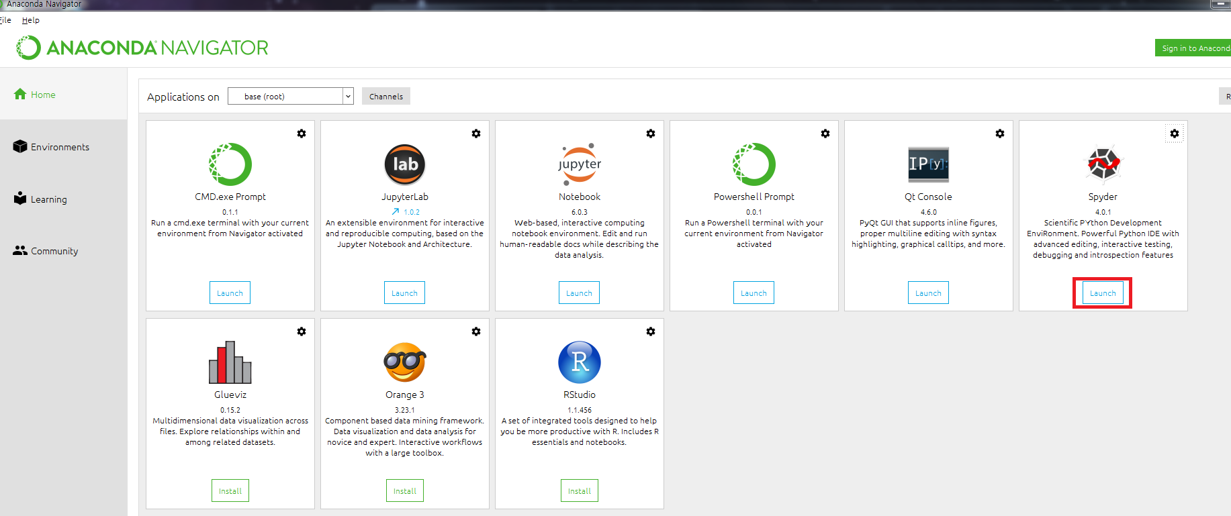This screenshot has height=516, width=1231.
Task: Open settings gear for CMD.exe Prompt
Action: pyautogui.click(x=302, y=134)
